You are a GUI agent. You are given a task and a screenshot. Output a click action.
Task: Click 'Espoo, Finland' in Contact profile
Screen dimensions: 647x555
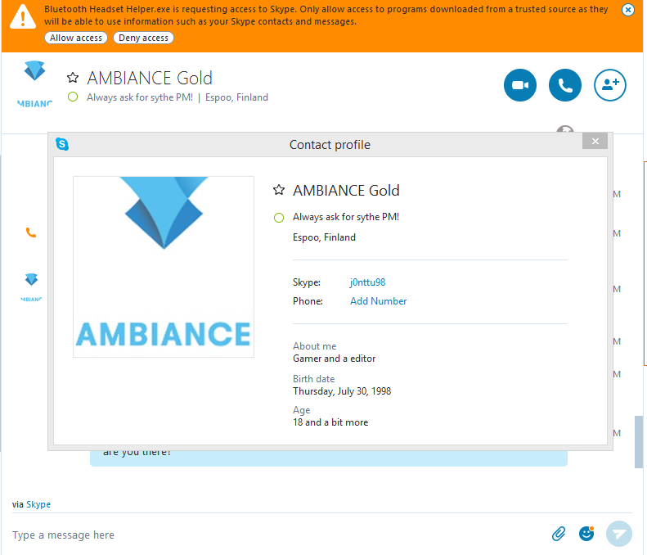[x=324, y=237]
